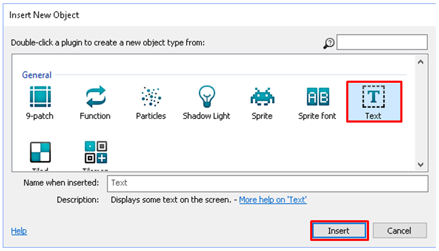Choose the Sprite font plugin icon

coord(318,97)
